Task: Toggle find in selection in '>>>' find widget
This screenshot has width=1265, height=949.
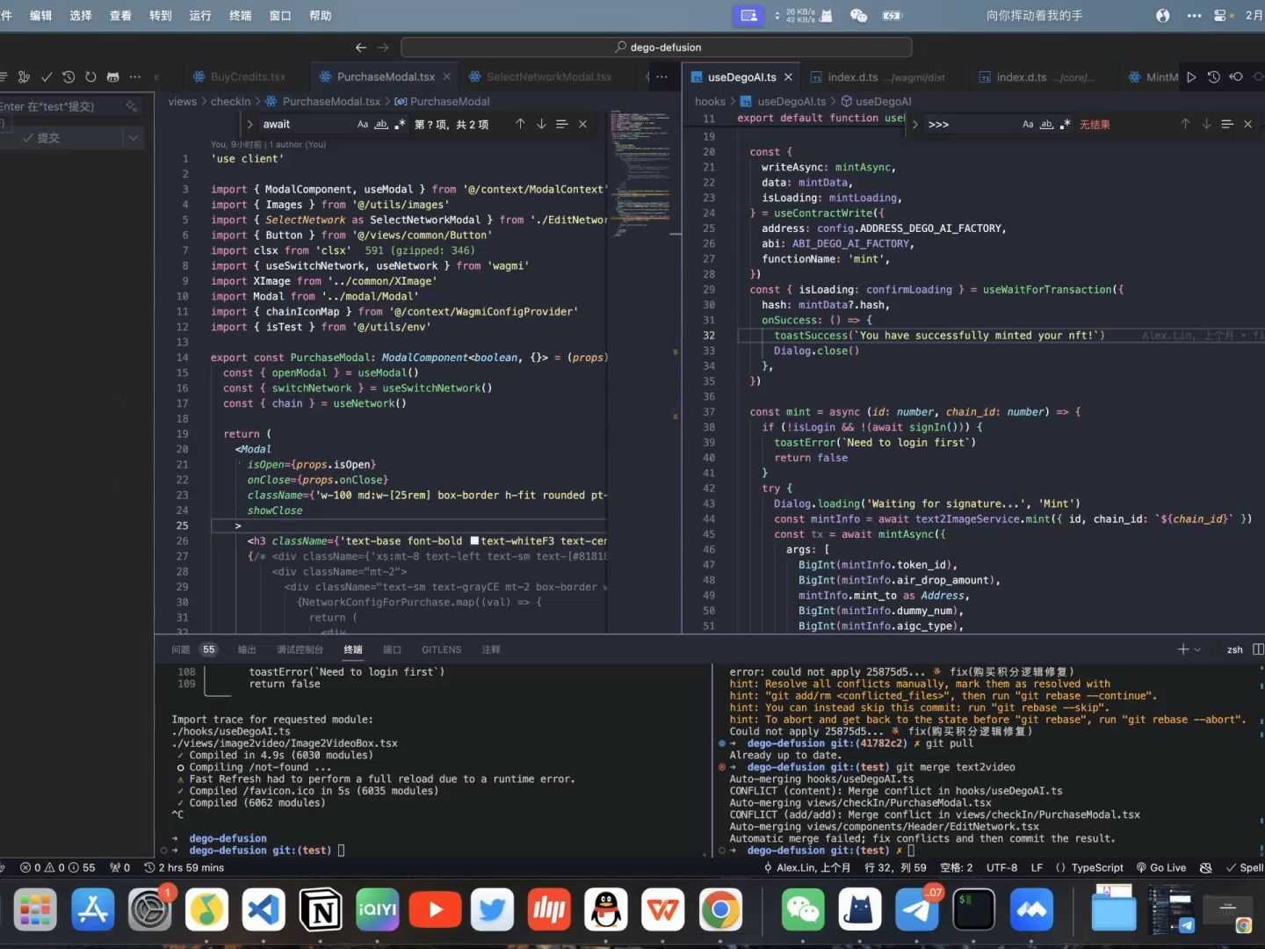Action: pos(1227,124)
